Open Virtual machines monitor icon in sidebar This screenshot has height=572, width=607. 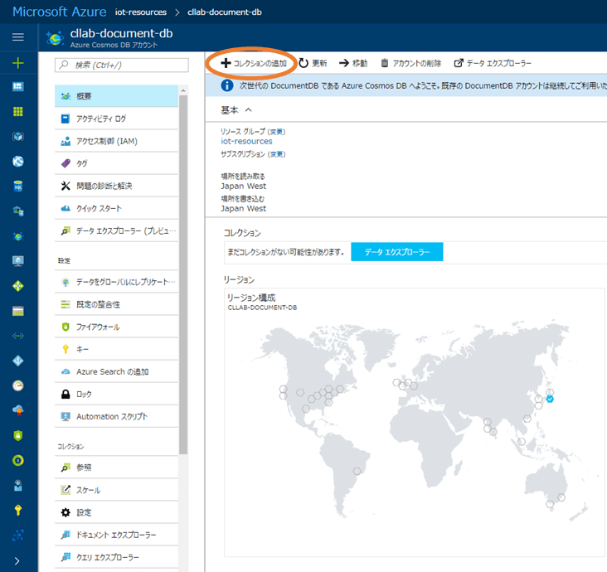(17, 261)
